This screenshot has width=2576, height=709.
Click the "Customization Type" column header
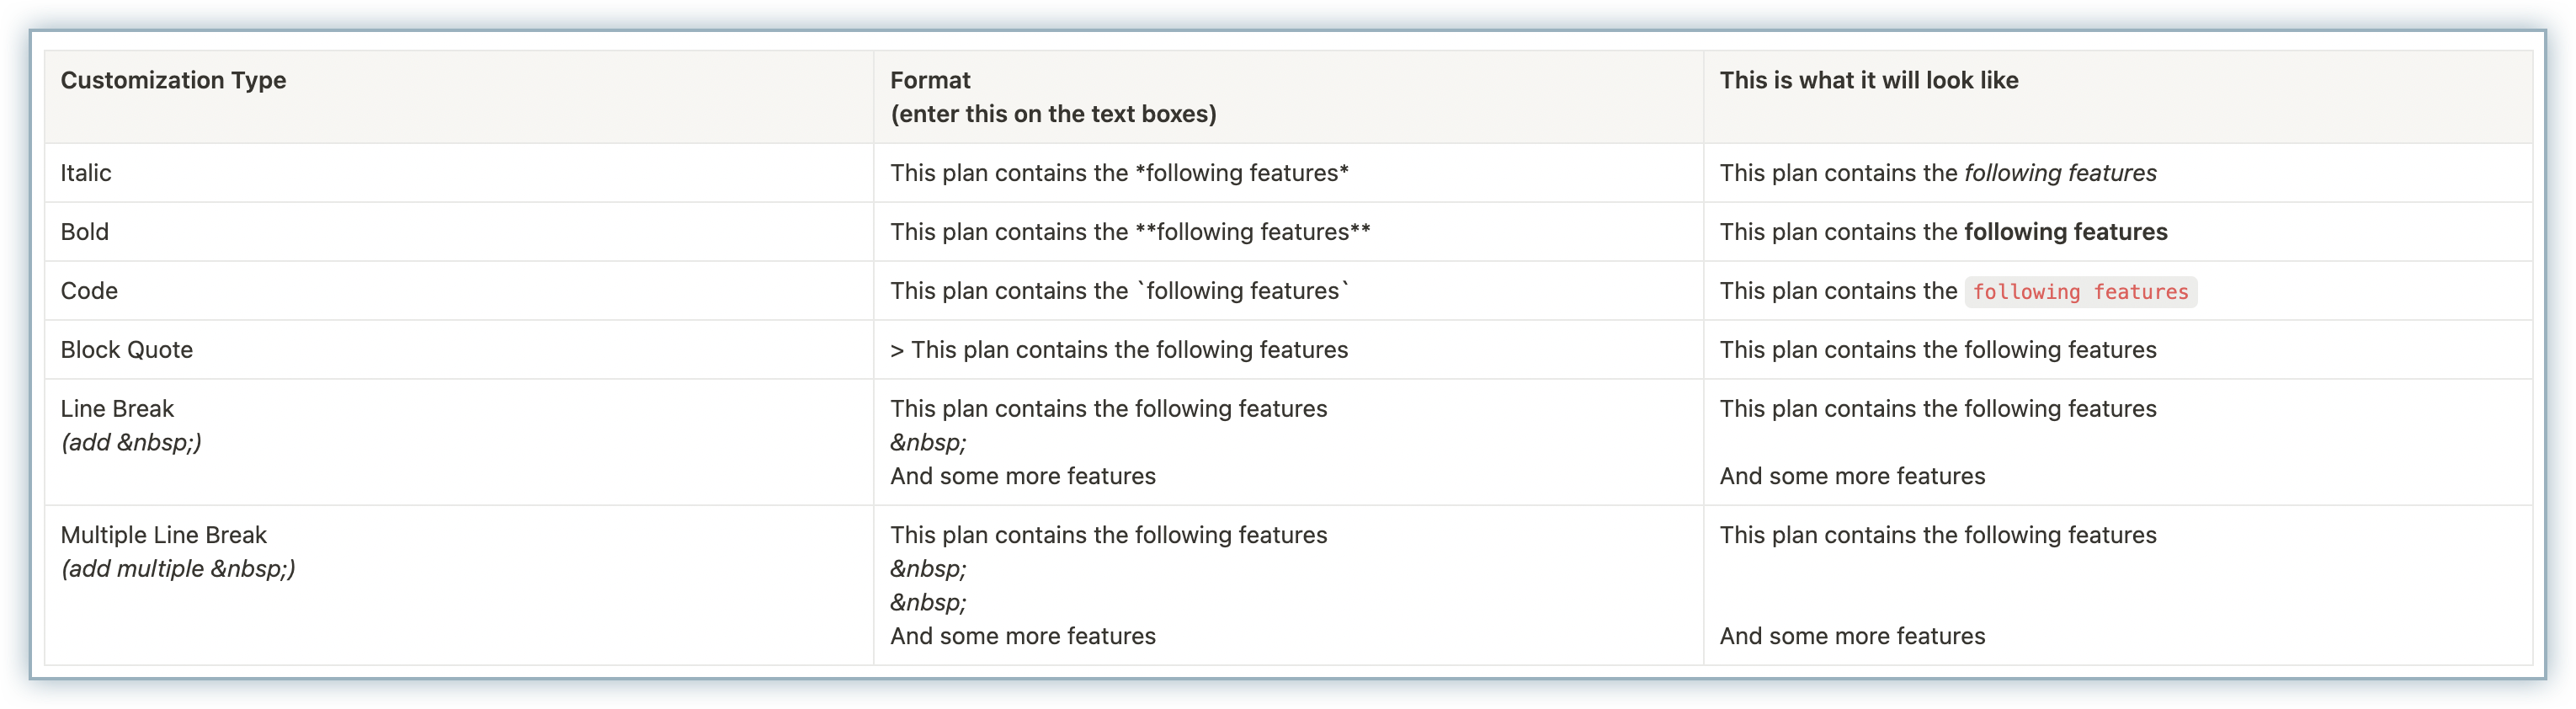click(x=173, y=81)
